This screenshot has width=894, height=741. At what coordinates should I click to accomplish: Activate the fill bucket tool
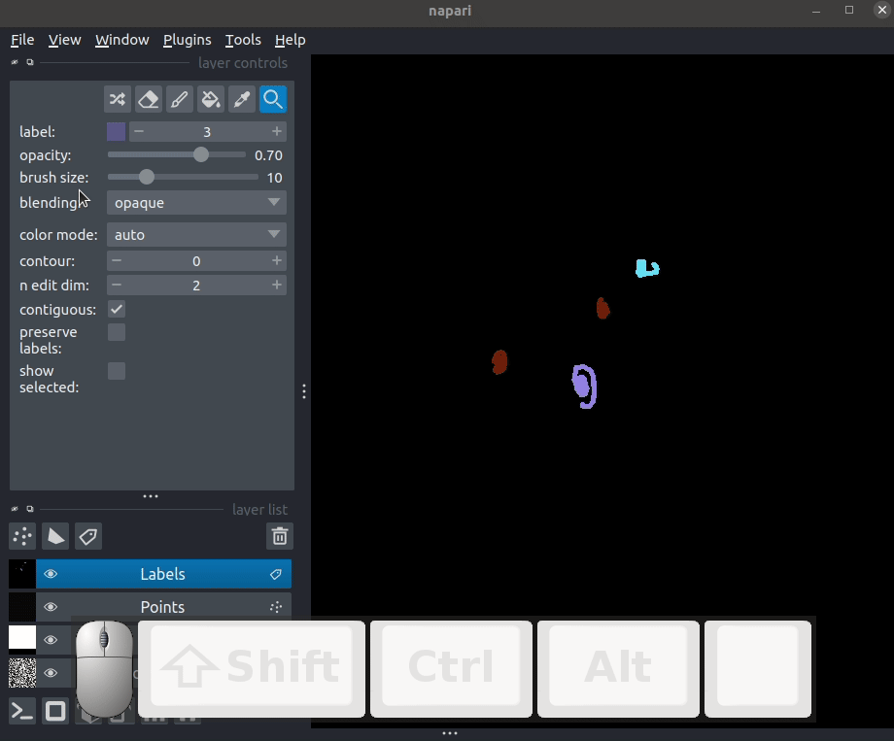pos(210,99)
